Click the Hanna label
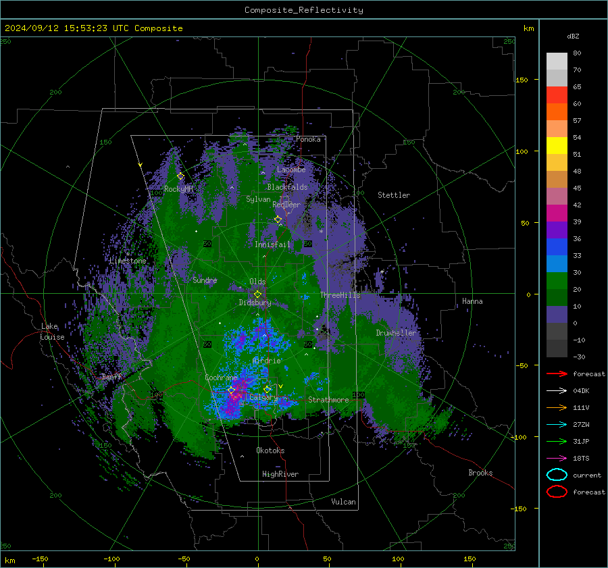 click(x=472, y=301)
